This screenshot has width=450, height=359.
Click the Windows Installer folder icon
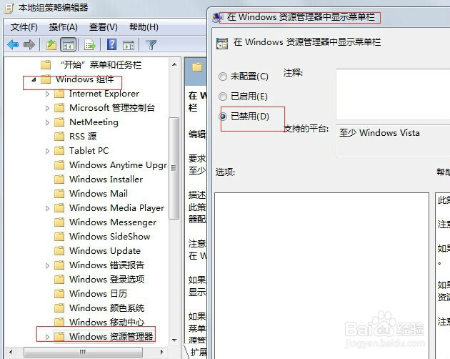pyautogui.click(x=59, y=179)
